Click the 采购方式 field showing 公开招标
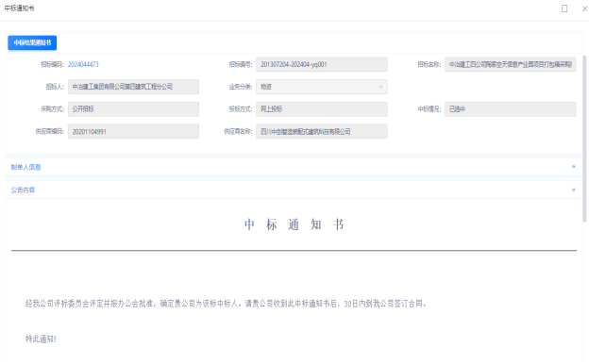589x364 pixels. pyautogui.click(x=133, y=109)
